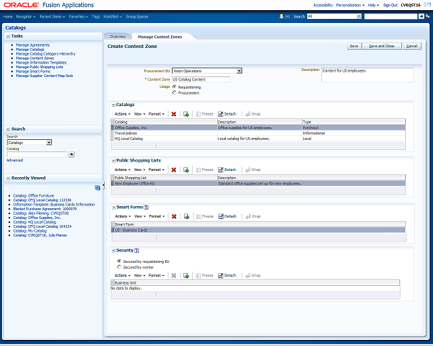Add row in Public Shopping Lists
433x346 pixels.
pos(186,170)
